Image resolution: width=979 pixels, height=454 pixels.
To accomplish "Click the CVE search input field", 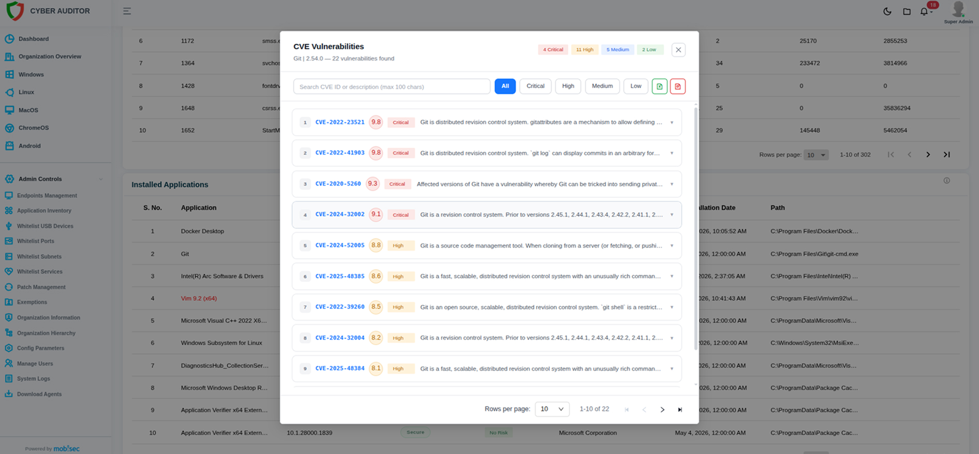I will tap(392, 86).
